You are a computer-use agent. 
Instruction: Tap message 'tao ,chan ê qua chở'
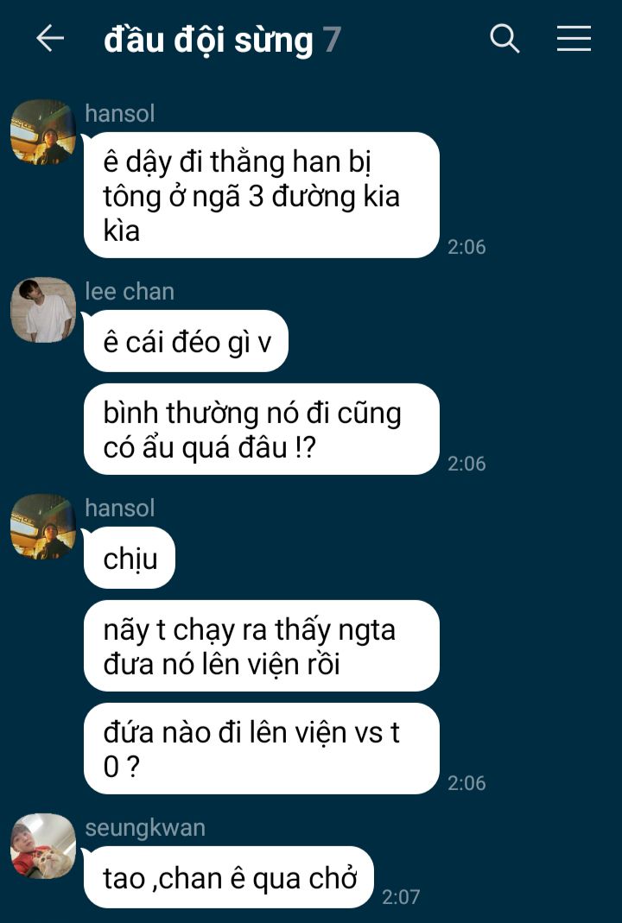pyautogui.click(x=229, y=878)
